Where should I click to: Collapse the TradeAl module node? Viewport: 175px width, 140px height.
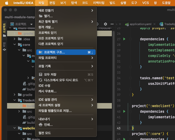click(x=14, y=100)
